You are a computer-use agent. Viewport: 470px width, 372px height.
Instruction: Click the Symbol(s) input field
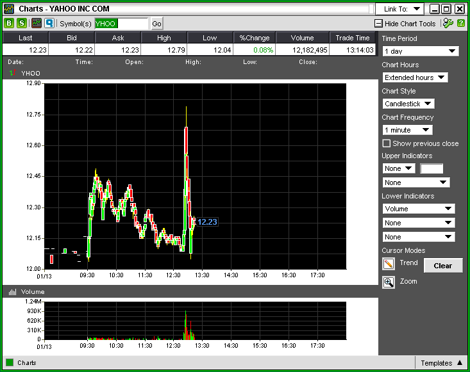click(121, 24)
